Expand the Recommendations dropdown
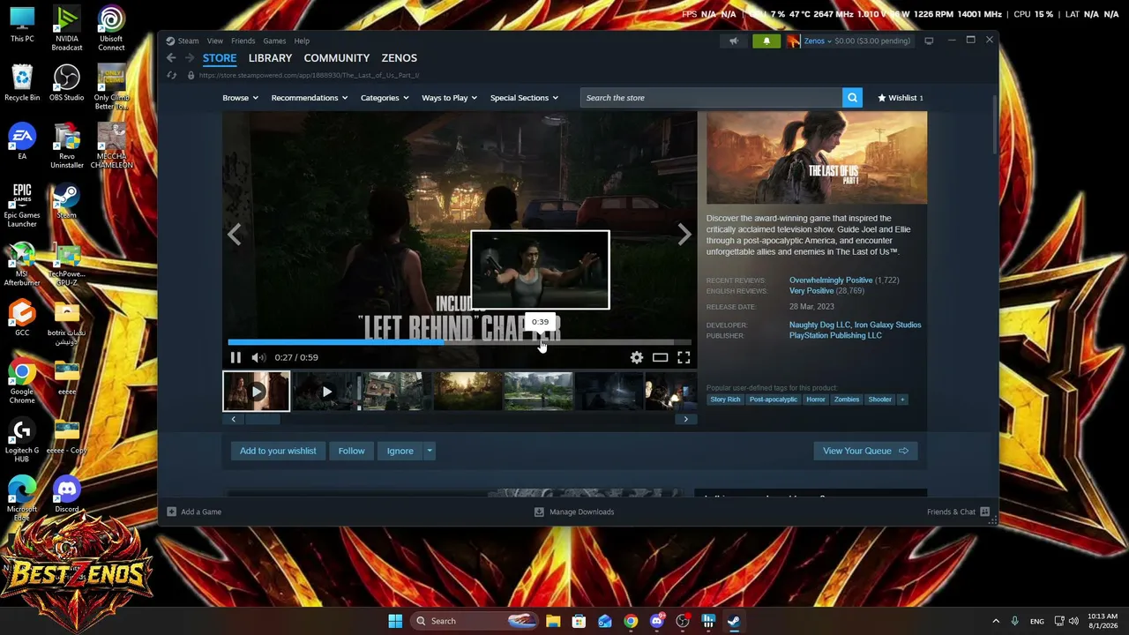 [x=310, y=98]
